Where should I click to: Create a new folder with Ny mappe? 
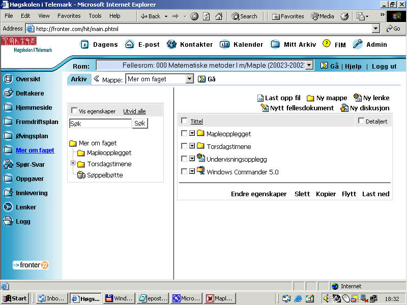pyautogui.click(x=327, y=98)
